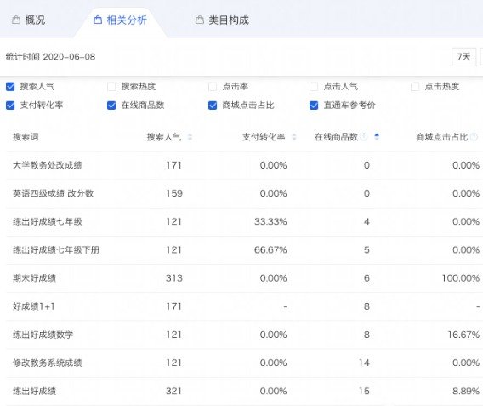
Task: Sort table by 支付转化率 arrows
Action: click(294, 137)
